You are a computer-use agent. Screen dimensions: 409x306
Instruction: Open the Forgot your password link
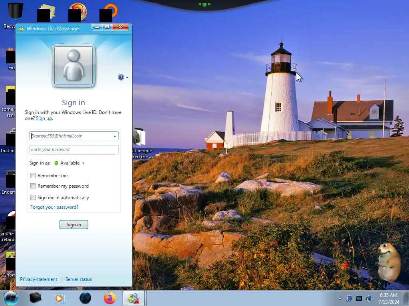coord(54,207)
